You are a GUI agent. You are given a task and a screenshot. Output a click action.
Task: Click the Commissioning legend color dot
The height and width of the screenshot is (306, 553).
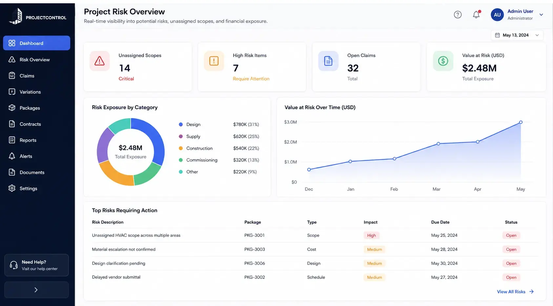click(181, 160)
